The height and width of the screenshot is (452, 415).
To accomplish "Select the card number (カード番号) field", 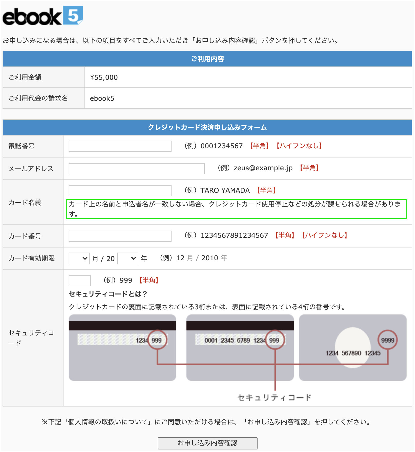I will 120,236.
